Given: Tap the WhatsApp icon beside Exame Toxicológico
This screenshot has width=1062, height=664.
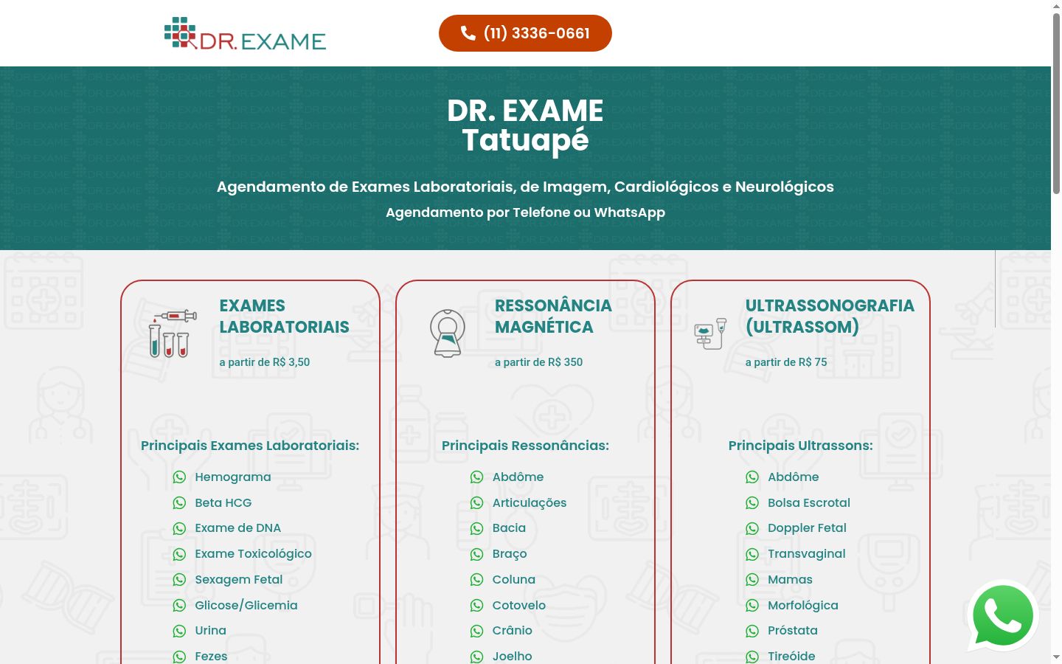Looking at the screenshot, I should pos(179,554).
